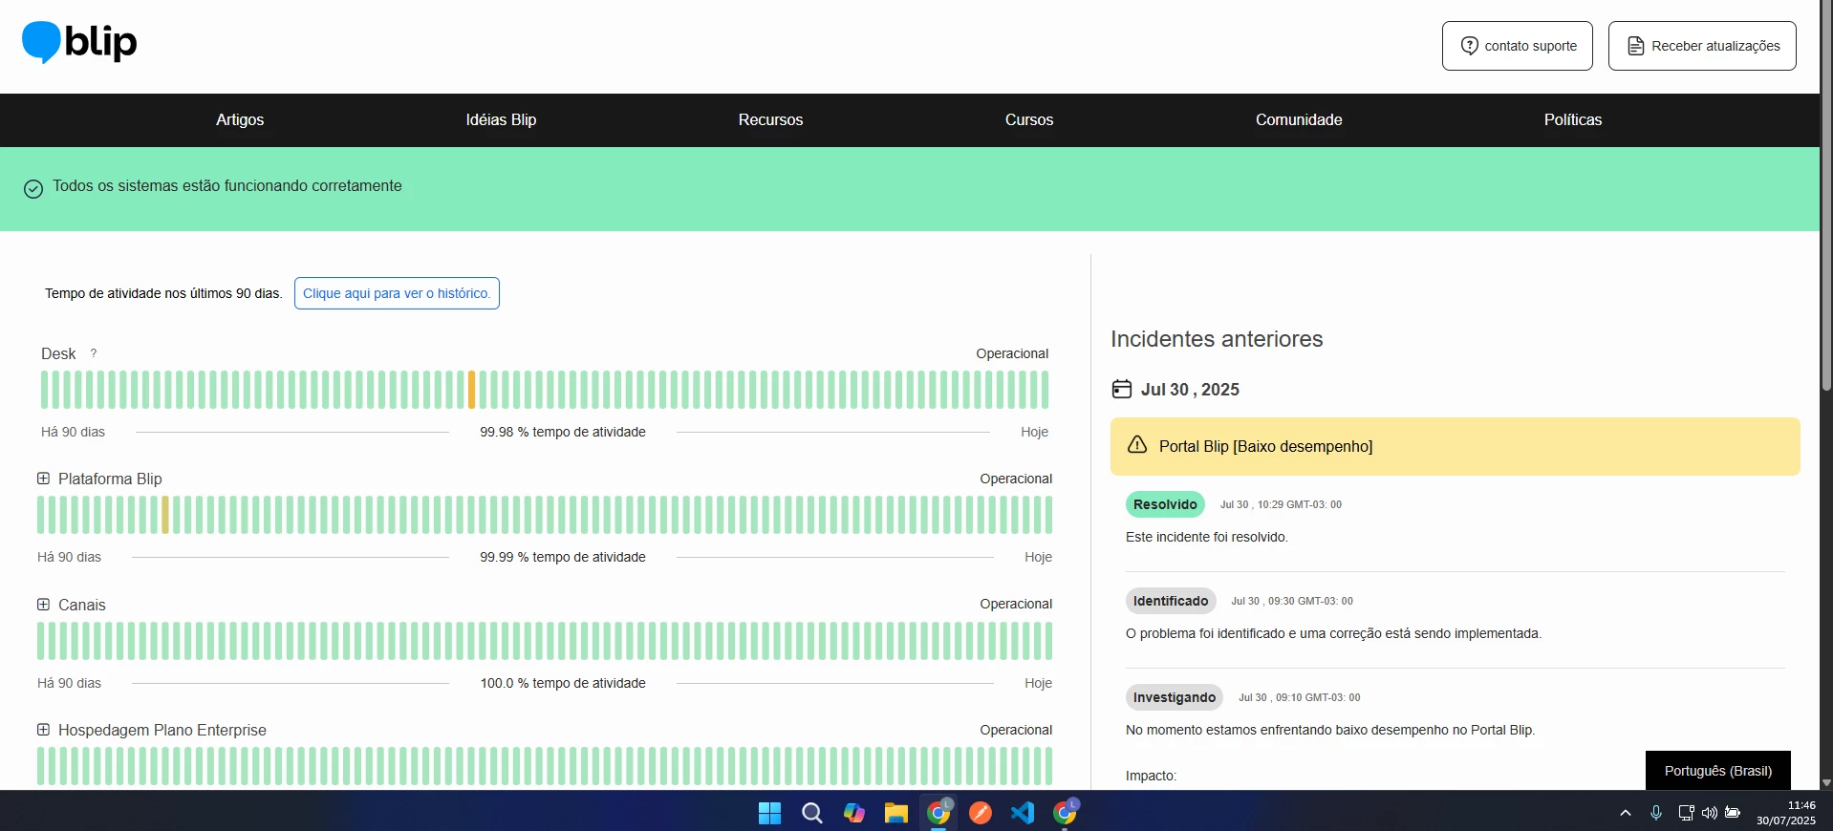Open the clock showing 11:46 30/07/2025

[x=1785, y=813]
